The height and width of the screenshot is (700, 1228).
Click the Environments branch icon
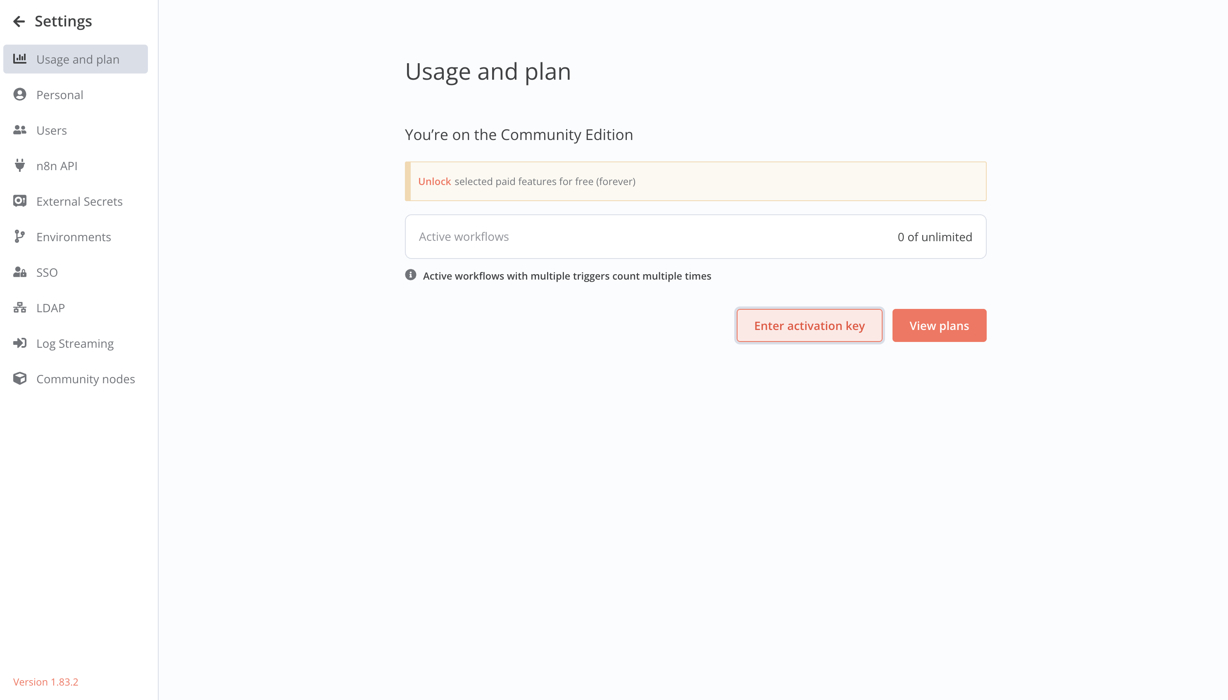tap(20, 237)
